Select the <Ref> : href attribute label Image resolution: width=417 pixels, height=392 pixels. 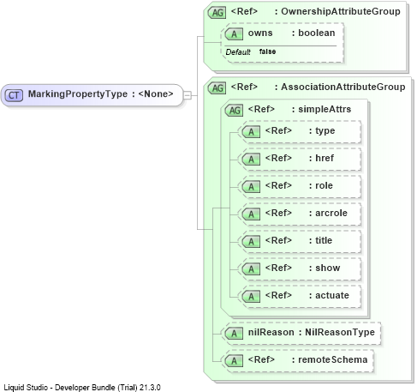pos(300,158)
